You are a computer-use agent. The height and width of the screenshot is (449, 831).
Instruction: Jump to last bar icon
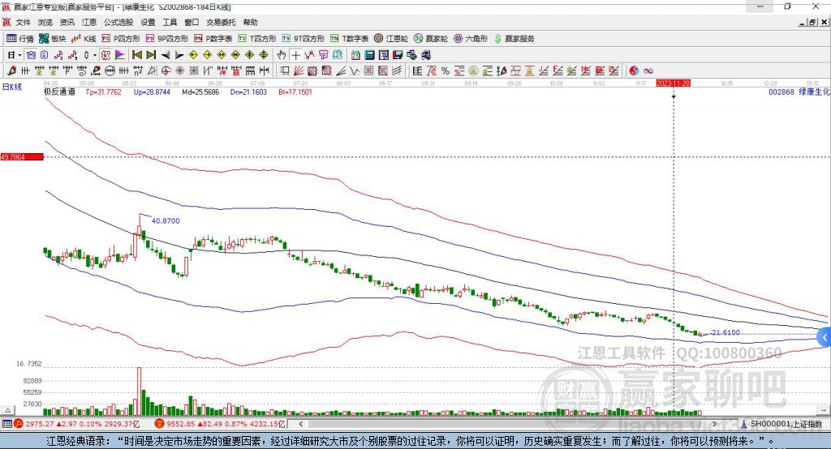[x=151, y=55]
